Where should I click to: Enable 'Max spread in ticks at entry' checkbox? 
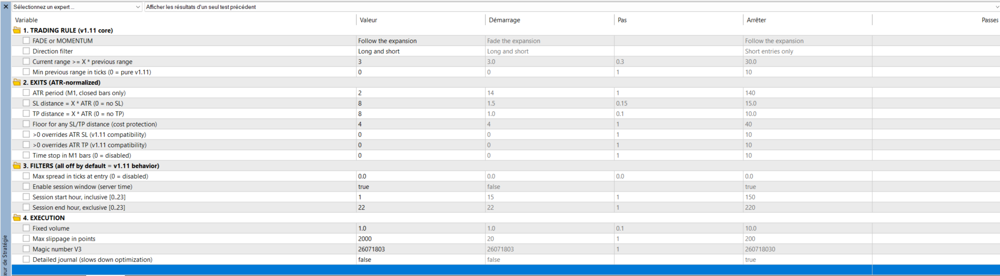26,176
